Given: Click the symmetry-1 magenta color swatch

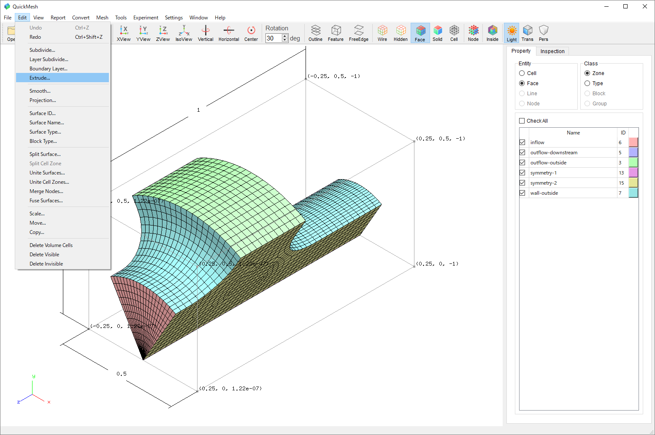Looking at the screenshot, I should point(633,173).
